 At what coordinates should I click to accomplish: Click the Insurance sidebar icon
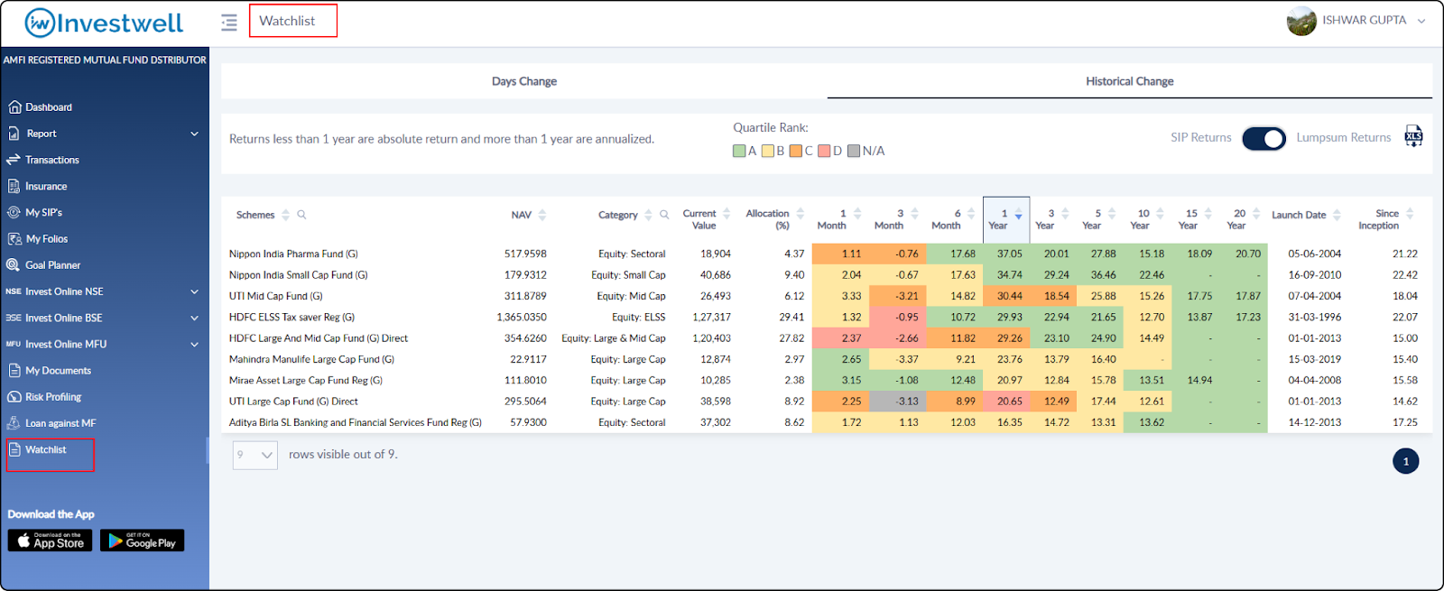click(14, 186)
